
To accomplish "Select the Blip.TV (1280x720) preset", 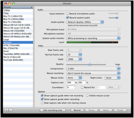I will click(x=18, y=16).
